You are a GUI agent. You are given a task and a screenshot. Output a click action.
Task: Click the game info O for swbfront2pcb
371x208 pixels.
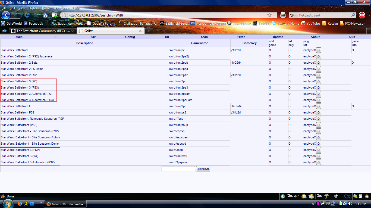[x=353, y=63]
